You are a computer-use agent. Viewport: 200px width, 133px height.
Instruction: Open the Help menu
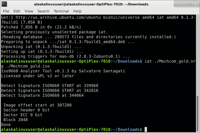click(77, 11)
